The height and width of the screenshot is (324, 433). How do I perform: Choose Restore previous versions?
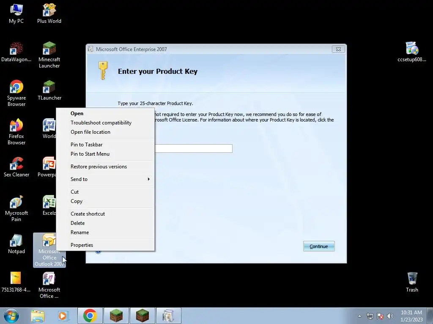tap(105, 167)
